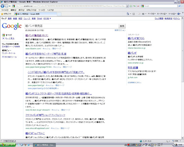Click 日本語のページを検索 link
The image size is (184, 147).
[11, 47]
